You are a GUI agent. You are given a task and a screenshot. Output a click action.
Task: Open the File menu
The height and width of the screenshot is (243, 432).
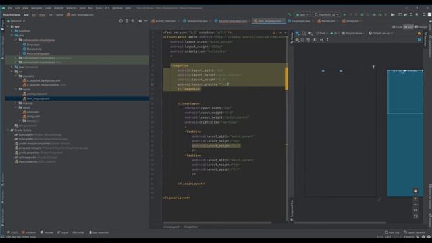(10, 8)
